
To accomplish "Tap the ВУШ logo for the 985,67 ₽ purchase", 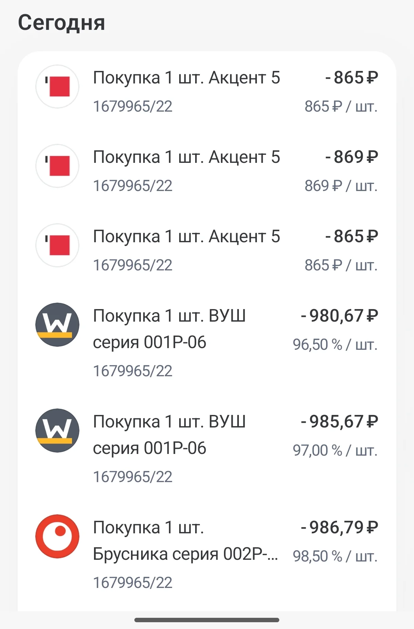I will (x=57, y=431).
